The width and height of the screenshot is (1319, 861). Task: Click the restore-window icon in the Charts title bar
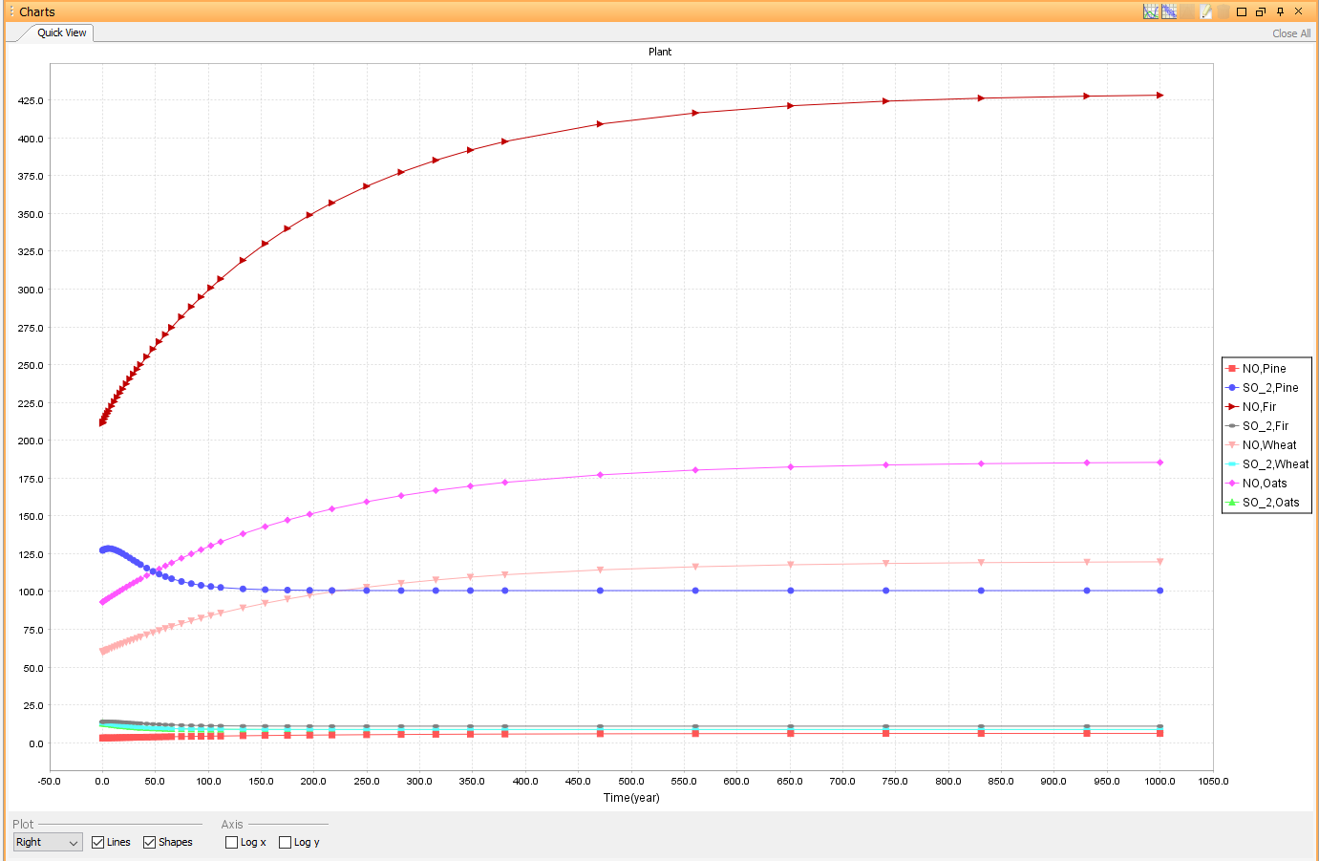click(1261, 11)
